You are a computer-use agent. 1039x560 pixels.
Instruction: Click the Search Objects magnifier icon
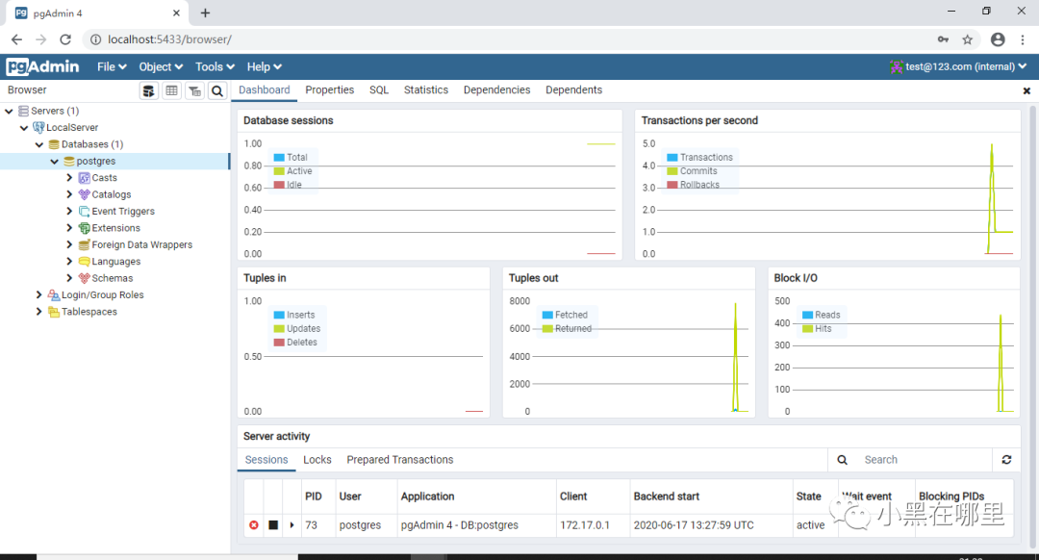(x=217, y=90)
